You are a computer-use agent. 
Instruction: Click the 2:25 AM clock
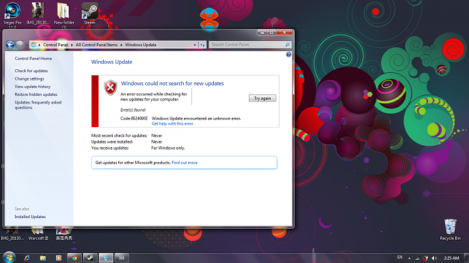coord(451,258)
